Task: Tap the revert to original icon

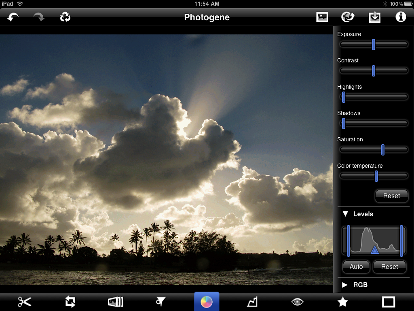Action: (x=65, y=17)
